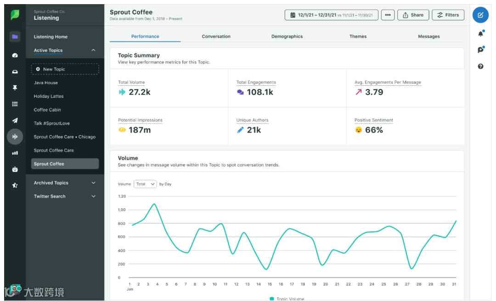
Task: Click the Unique Authors pencil icon
Action: coord(240,130)
